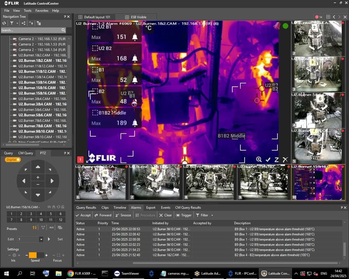The width and height of the screenshot is (349, 279).
Task: Click the Snooze alarm button
Action: (123, 215)
